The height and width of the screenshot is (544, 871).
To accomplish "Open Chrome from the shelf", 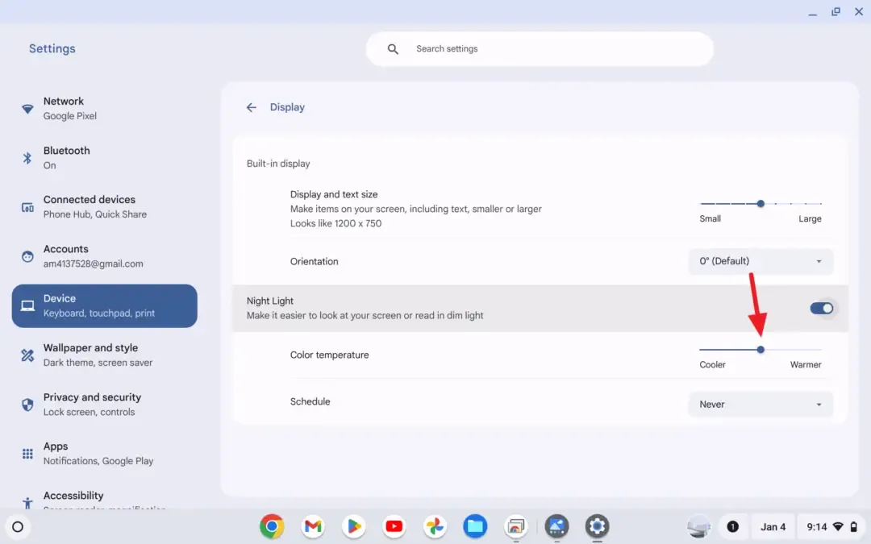I will pyautogui.click(x=272, y=526).
